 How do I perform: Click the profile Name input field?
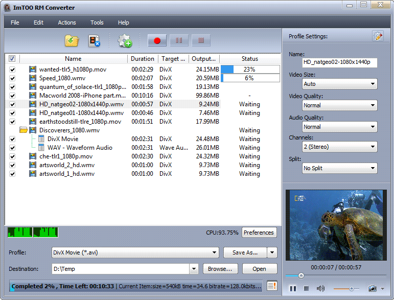coord(339,62)
